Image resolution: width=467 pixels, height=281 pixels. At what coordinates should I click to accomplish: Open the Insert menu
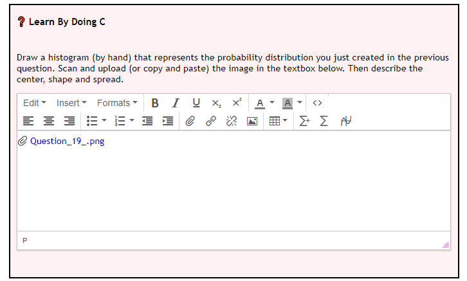point(71,103)
